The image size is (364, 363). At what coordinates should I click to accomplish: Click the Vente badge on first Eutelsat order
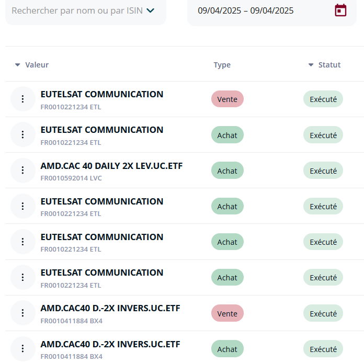tap(227, 99)
